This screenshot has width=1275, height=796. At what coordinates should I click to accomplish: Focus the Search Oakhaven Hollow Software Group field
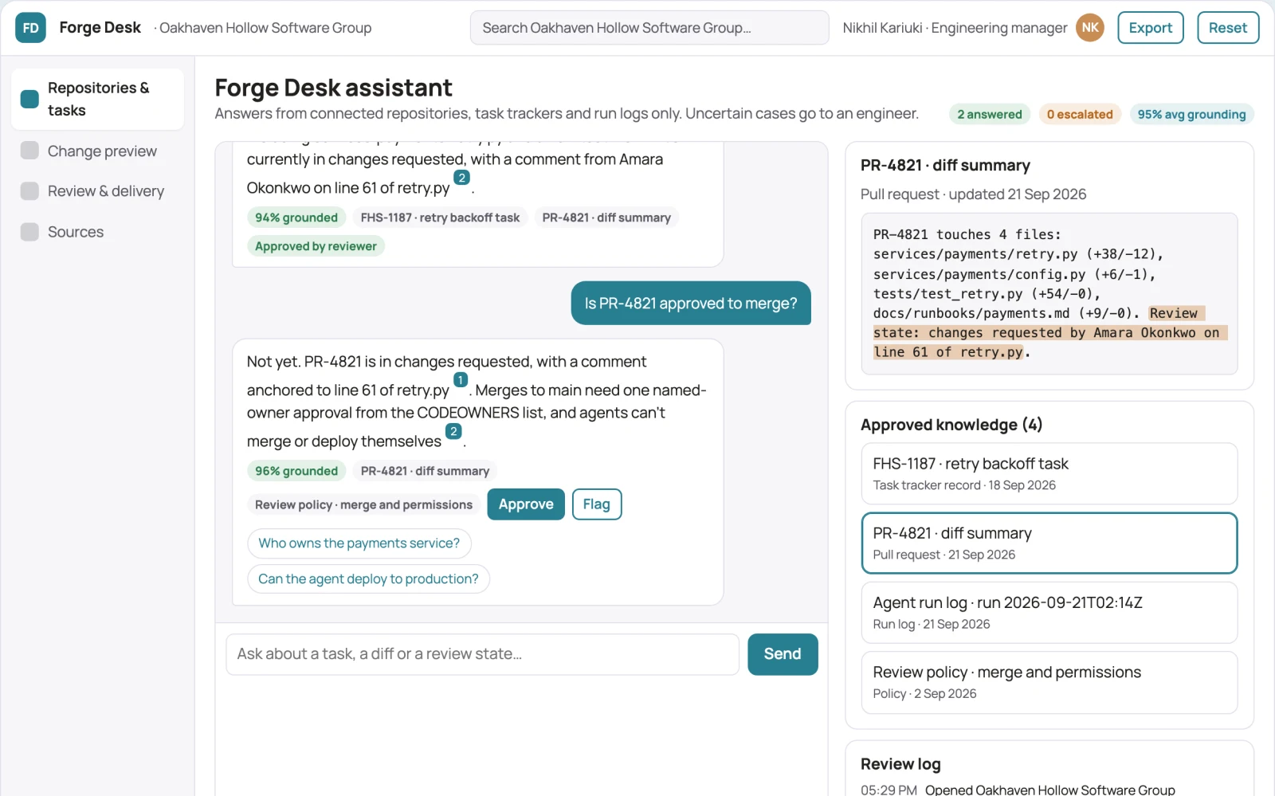[x=649, y=28]
